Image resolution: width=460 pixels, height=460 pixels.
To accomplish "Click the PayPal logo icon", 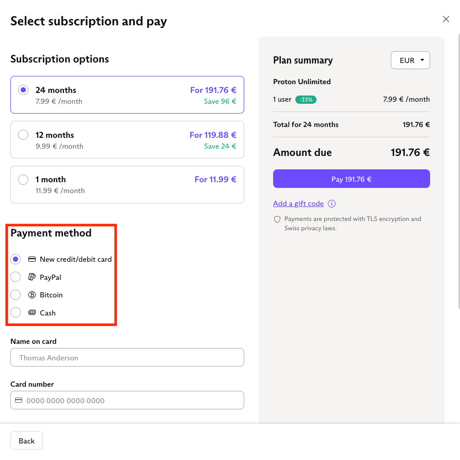I will point(32,277).
